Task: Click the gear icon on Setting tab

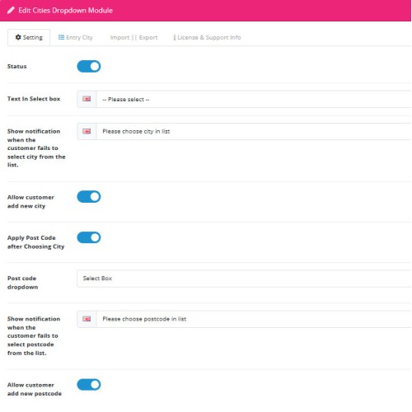Action: click(18, 37)
